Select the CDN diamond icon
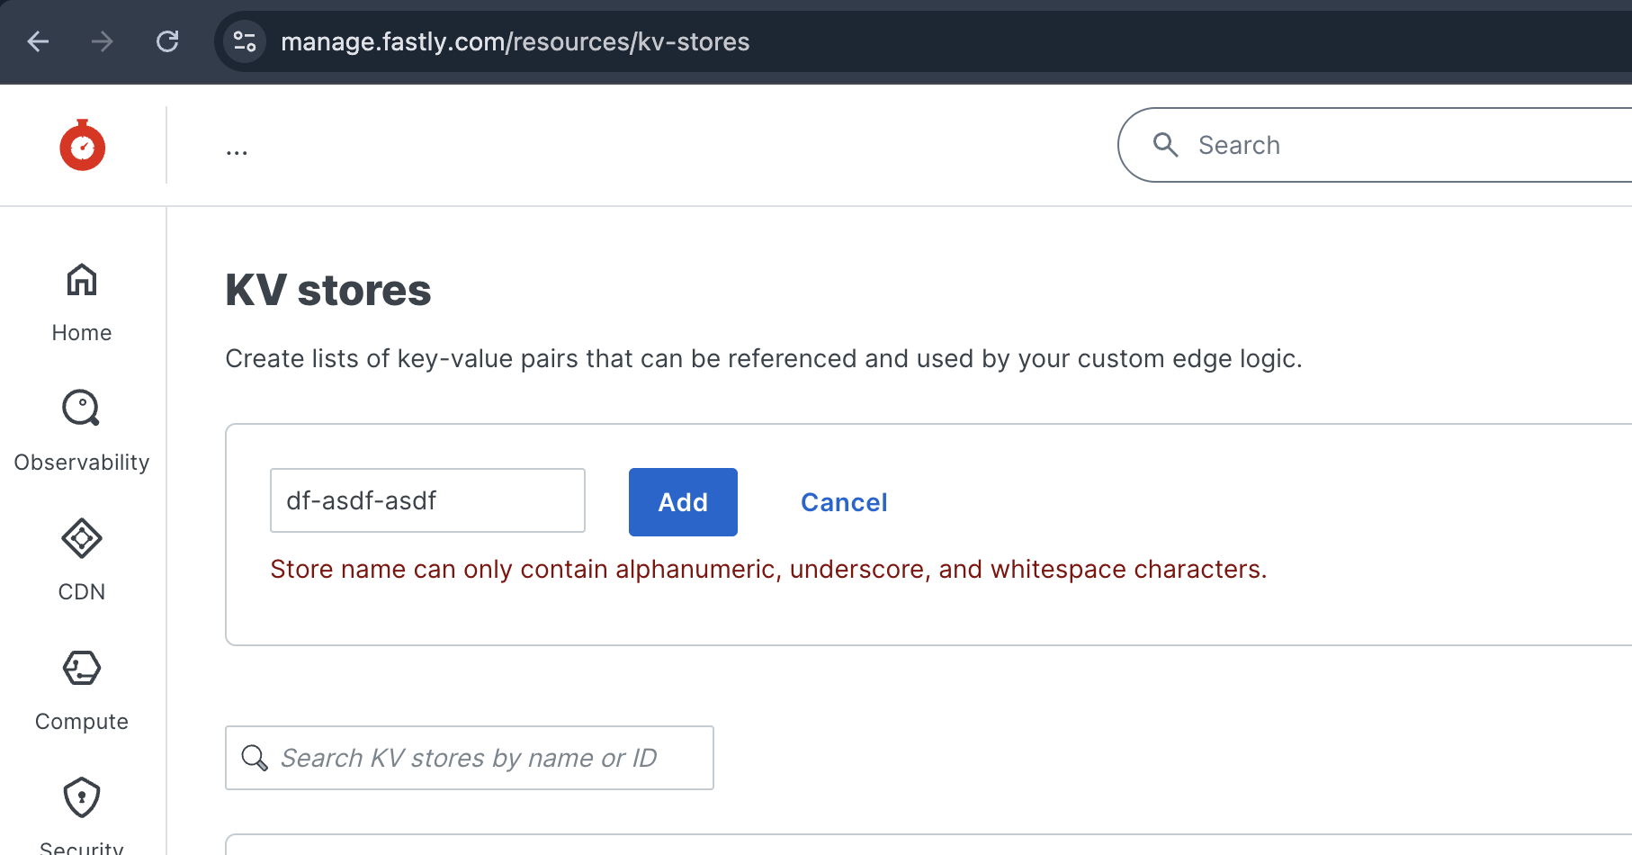 pos(82,538)
